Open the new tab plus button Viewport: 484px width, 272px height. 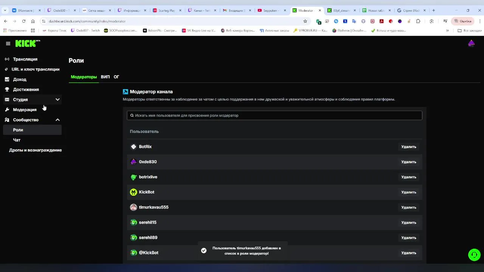pyautogui.click(x=433, y=10)
